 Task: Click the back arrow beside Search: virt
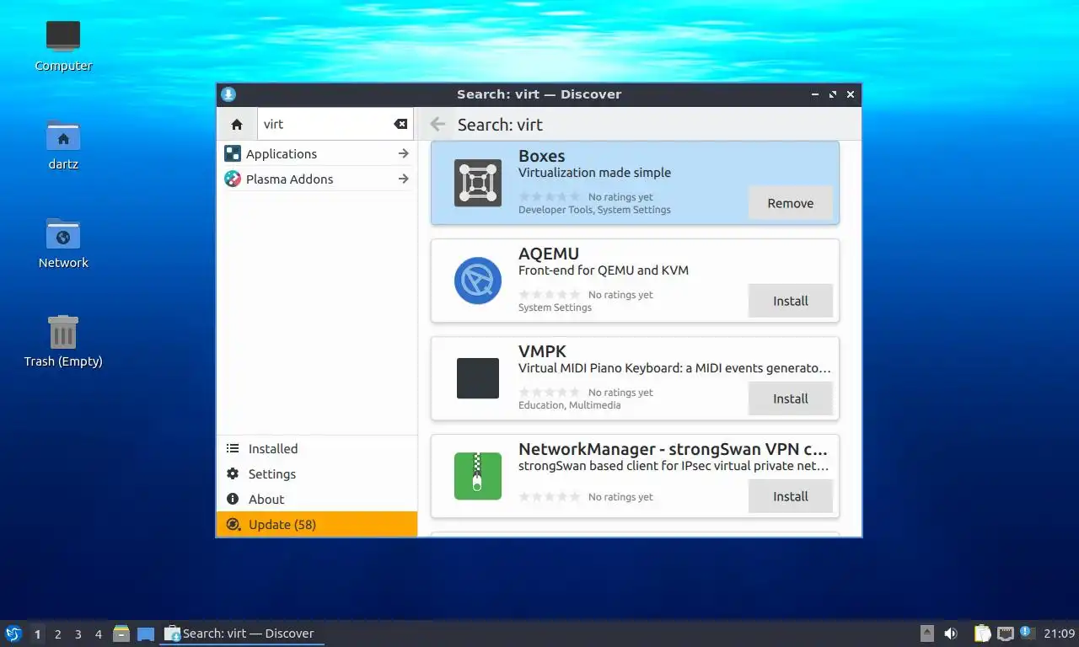[x=438, y=125]
